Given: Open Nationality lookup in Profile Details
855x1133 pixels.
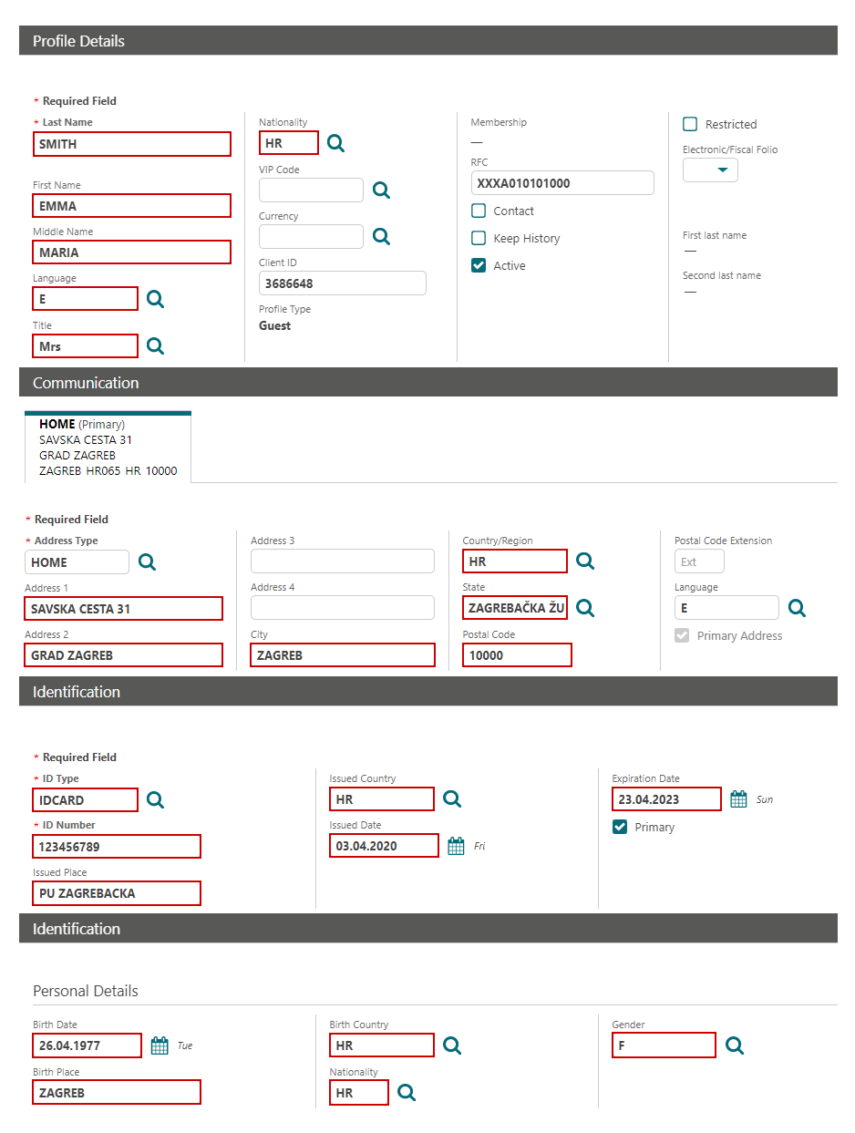Looking at the screenshot, I should [x=335, y=143].
